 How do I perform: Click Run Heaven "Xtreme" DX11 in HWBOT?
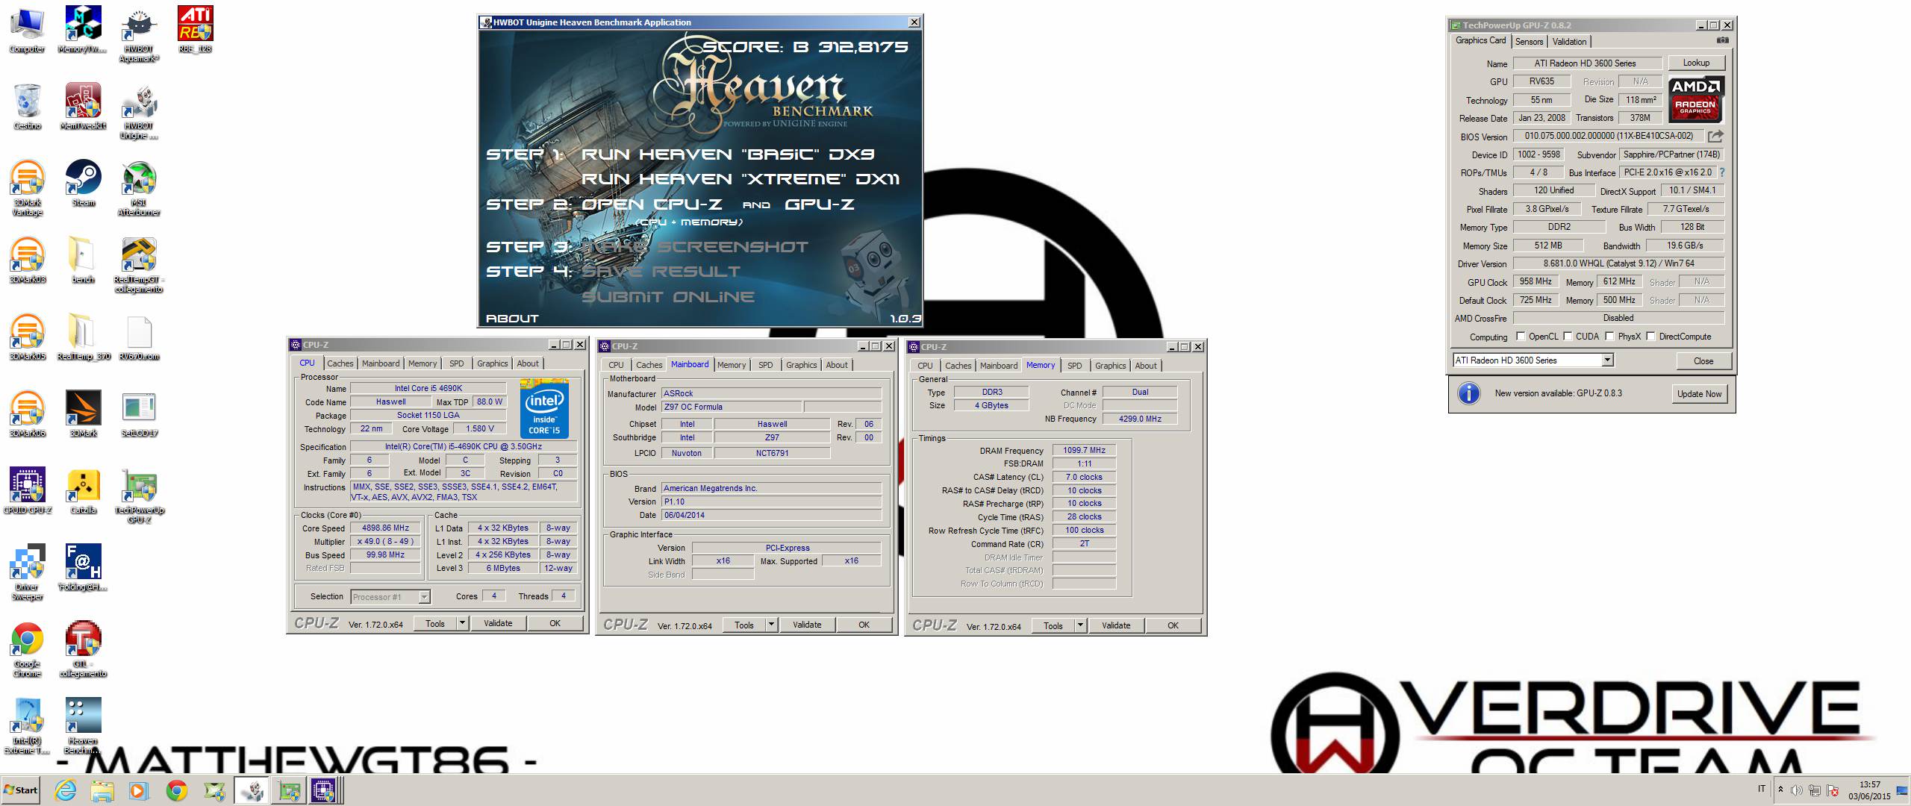(741, 179)
